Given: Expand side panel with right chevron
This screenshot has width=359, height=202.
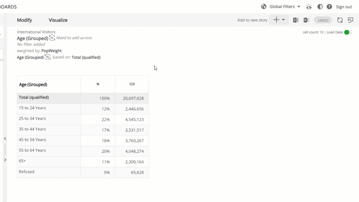Looking at the screenshot, I should [x=5, y=160].
